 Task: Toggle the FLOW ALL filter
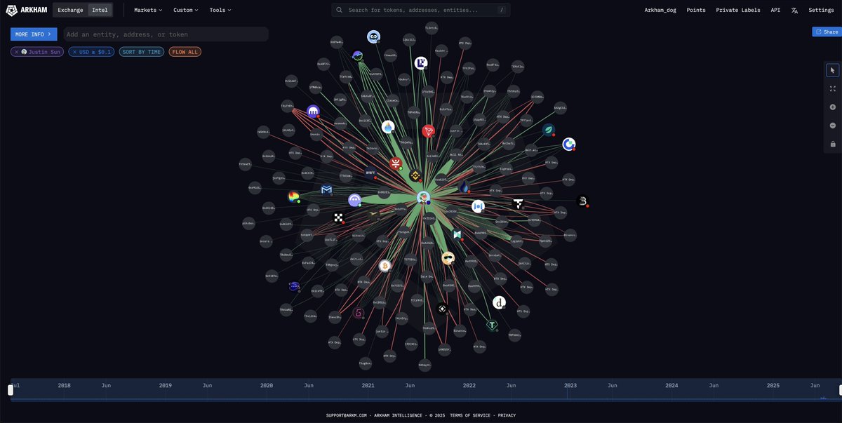(x=185, y=52)
